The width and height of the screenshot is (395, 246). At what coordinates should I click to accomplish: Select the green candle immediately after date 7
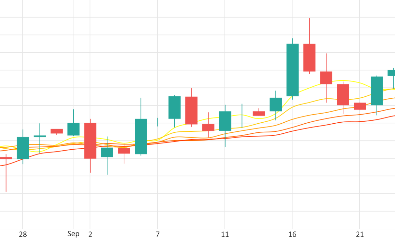tap(174, 107)
